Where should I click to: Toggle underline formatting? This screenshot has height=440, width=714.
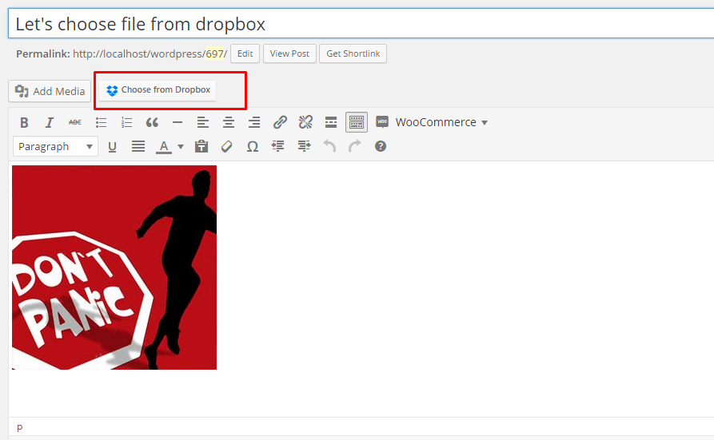(113, 146)
